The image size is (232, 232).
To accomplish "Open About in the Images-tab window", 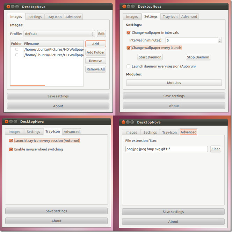I will [x=58, y=106].
